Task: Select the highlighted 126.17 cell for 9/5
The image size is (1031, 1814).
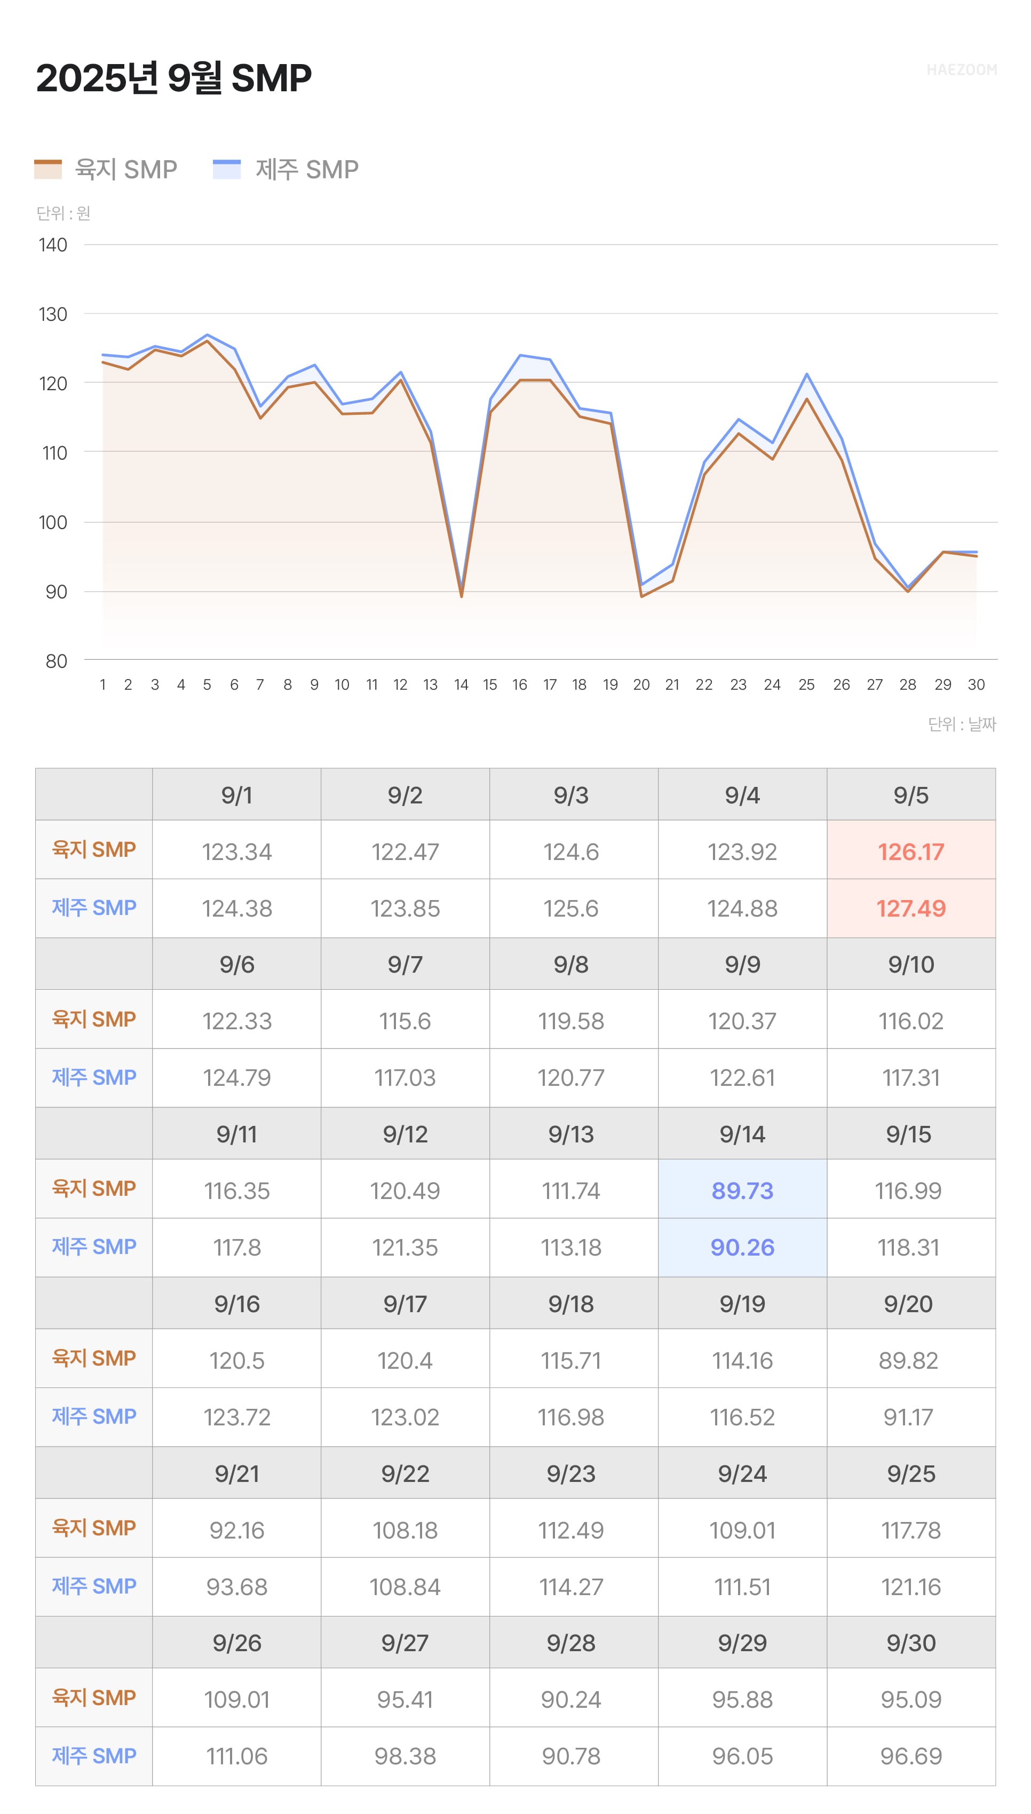Action: click(x=910, y=851)
